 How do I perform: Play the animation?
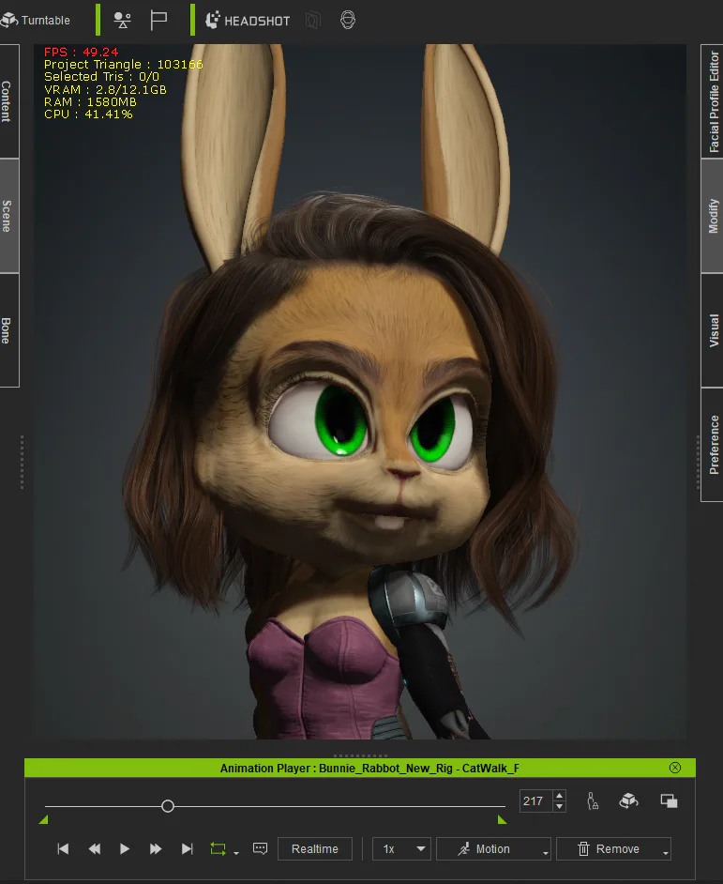pos(125,849)
